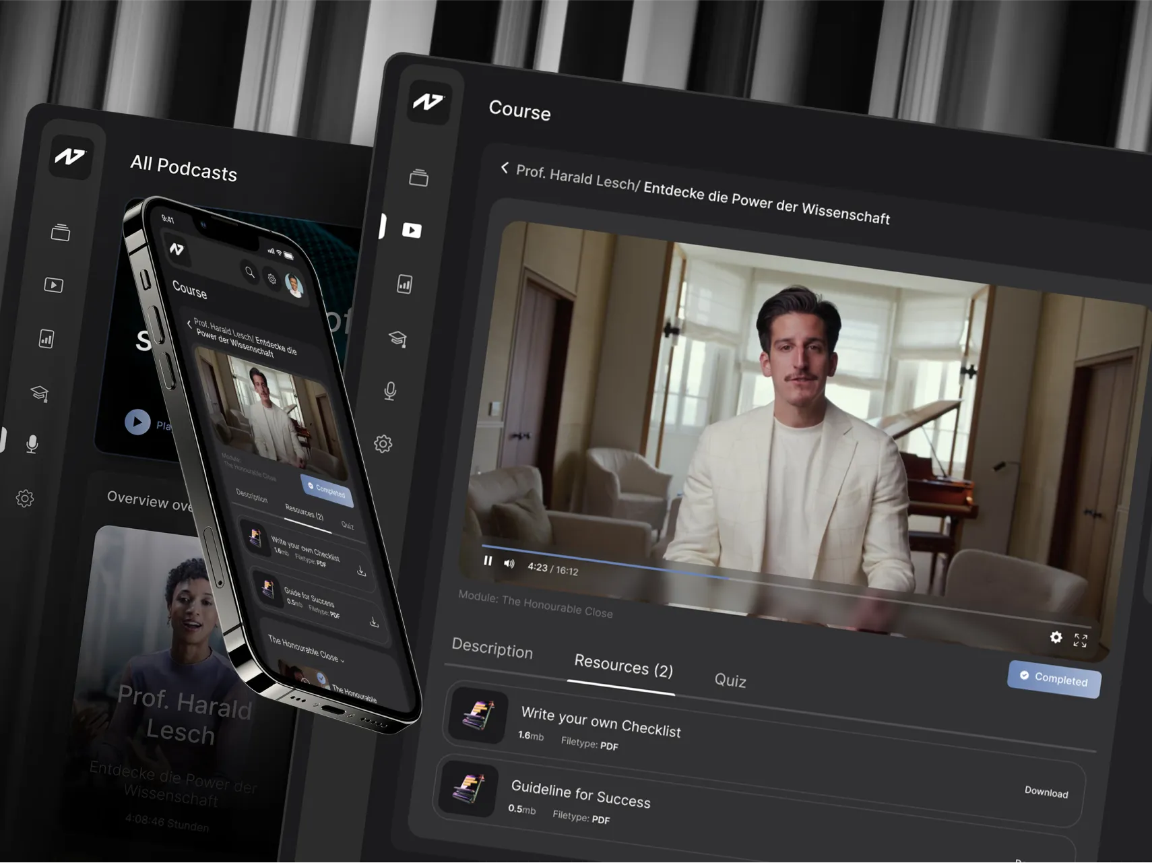This screenshot has height=863, width=1152.
Task: Open graduation cap icon in All Podcasts sidebar
Action: click(x=40, y=393)
